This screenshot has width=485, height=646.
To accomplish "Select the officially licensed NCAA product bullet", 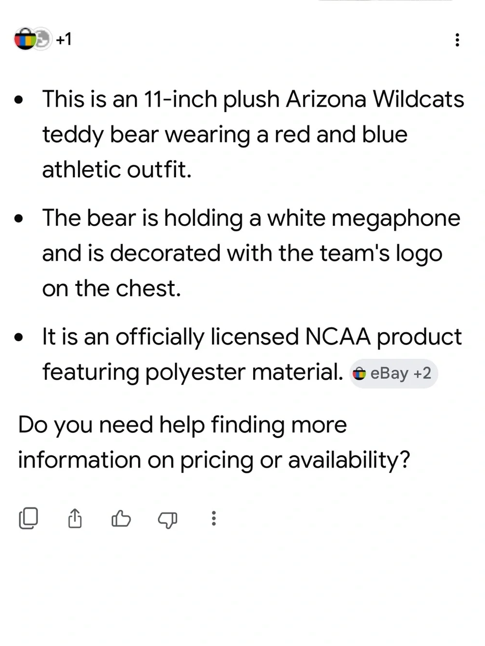I will pos(252,354).
